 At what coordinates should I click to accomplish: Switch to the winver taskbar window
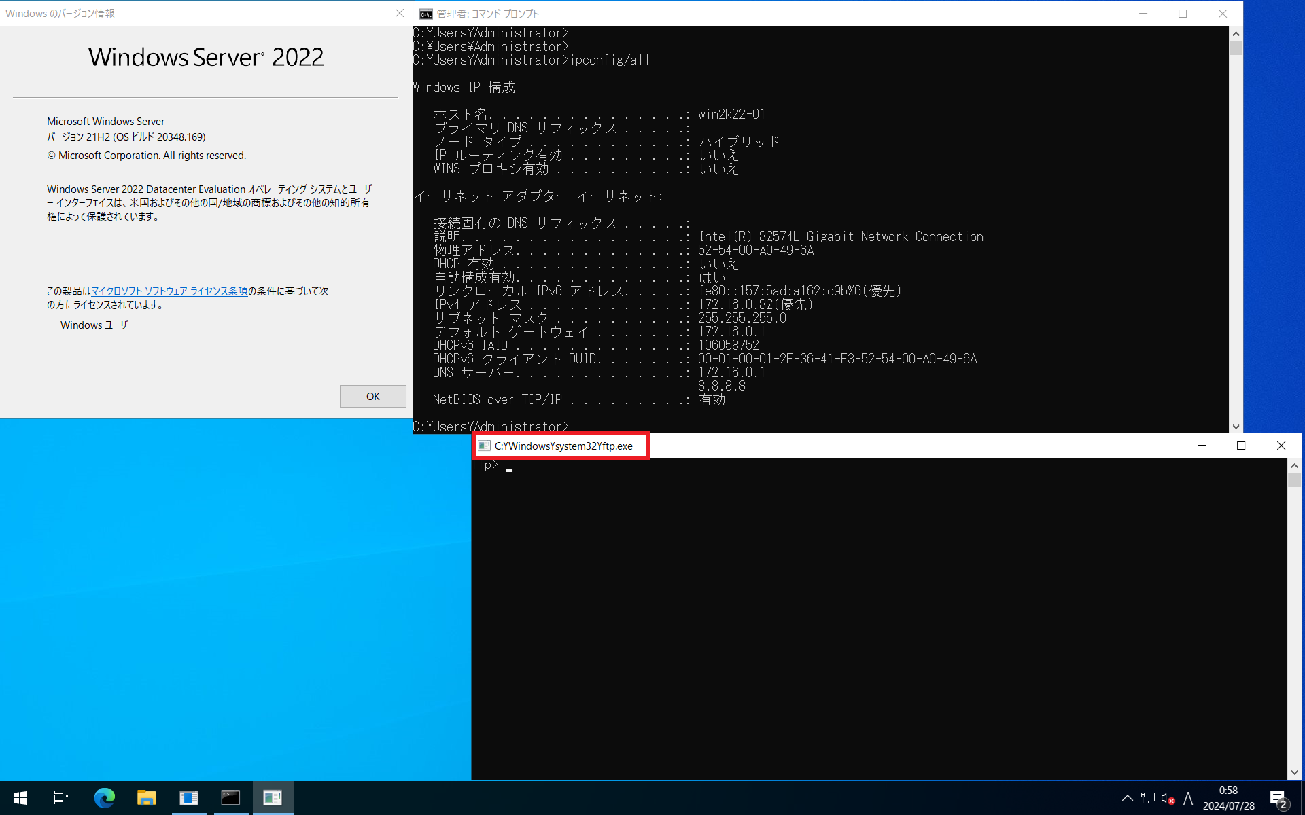tap(189, 798)
